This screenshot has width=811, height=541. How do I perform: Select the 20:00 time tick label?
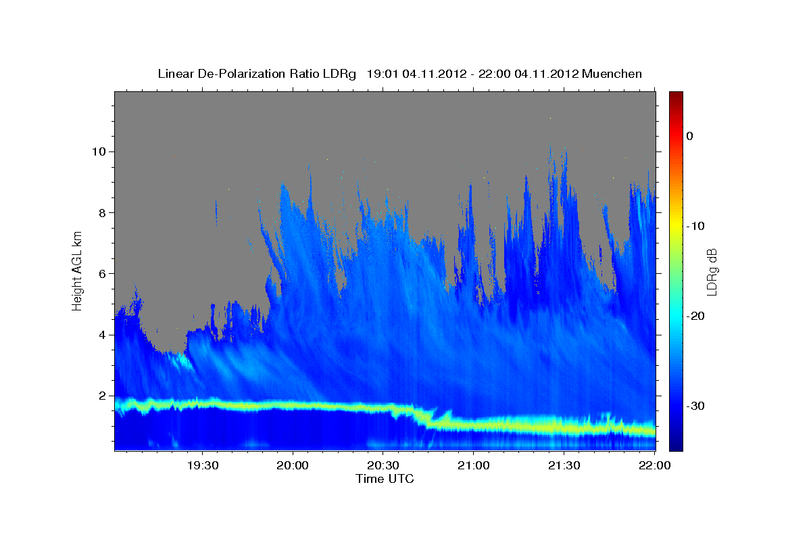(293, 466)
